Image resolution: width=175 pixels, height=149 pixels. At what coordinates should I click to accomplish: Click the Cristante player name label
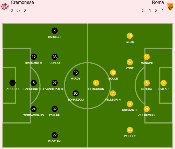130,110
